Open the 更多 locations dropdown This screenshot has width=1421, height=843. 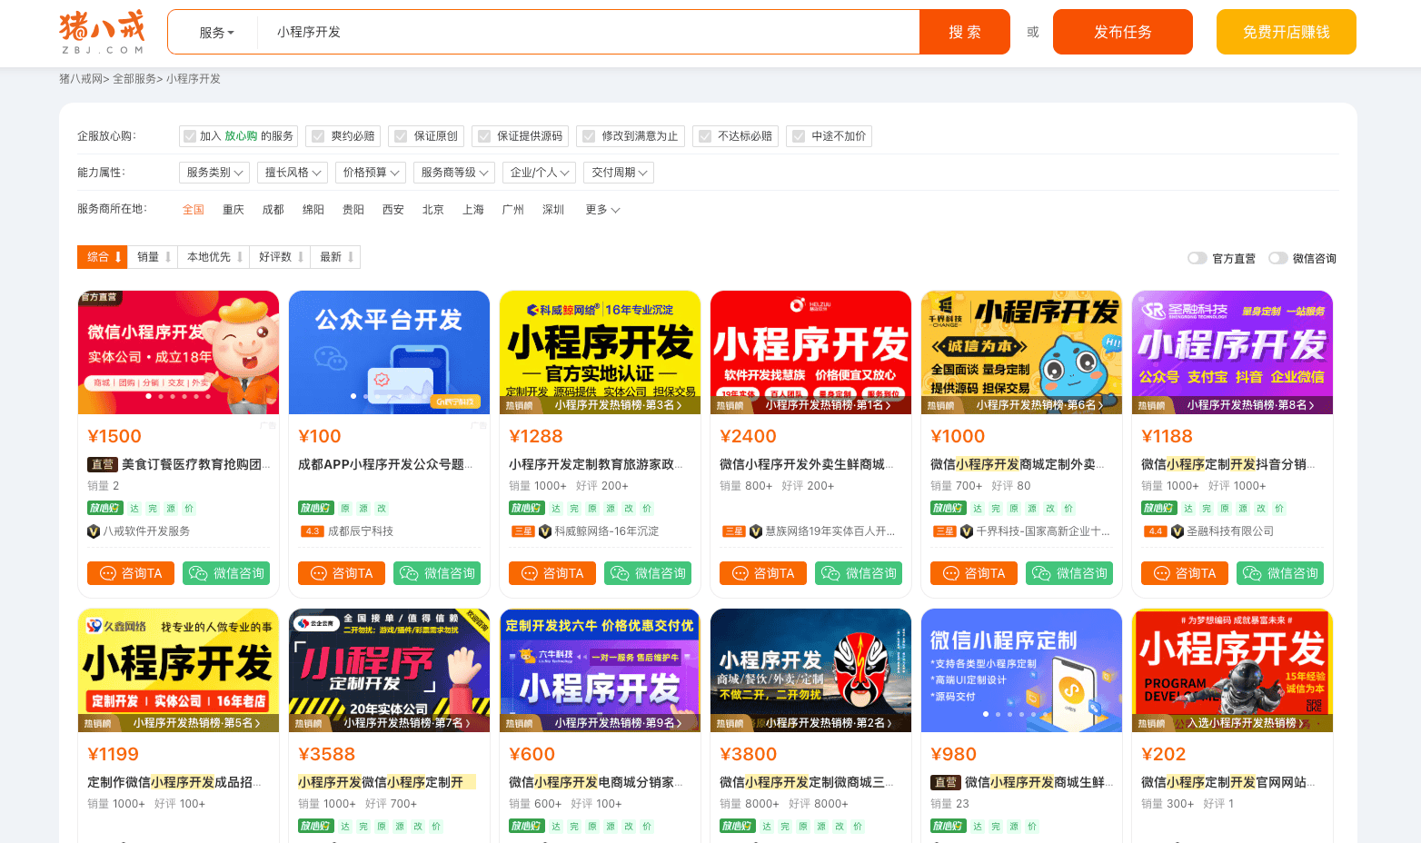pos(602,209)
